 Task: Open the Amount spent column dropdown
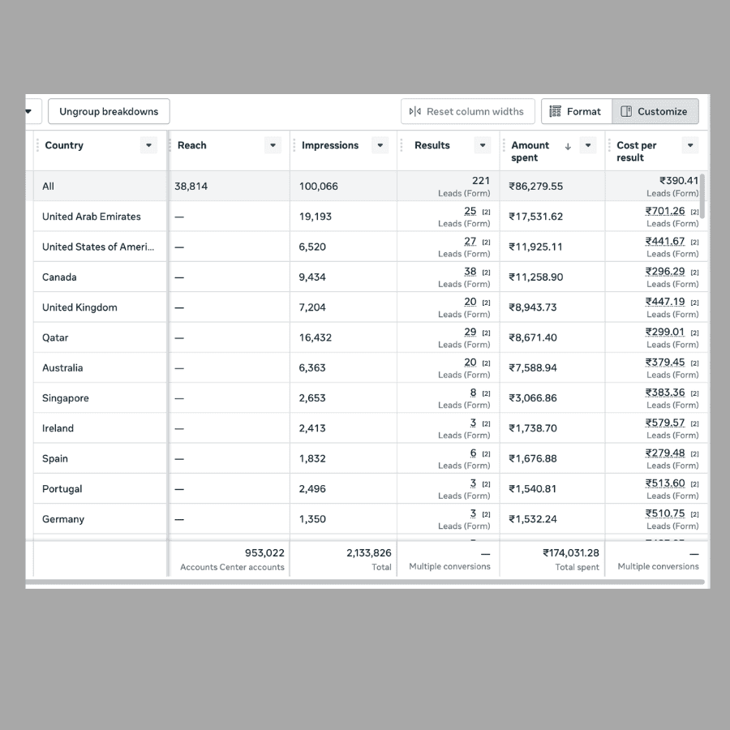point(588,145)
